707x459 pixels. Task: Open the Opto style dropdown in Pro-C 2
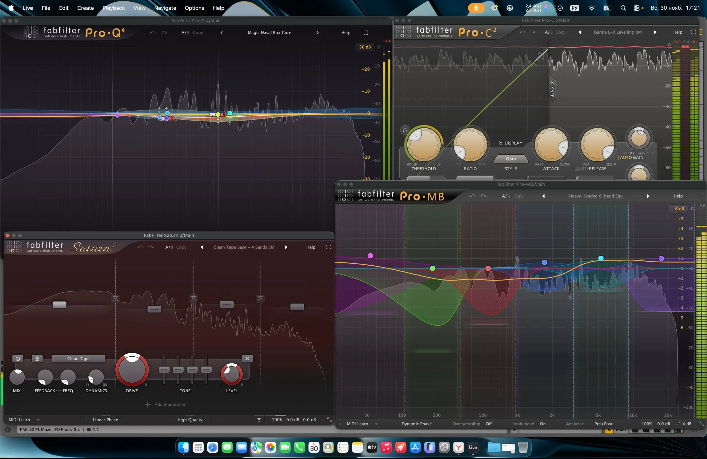click(x=511, y=159)
